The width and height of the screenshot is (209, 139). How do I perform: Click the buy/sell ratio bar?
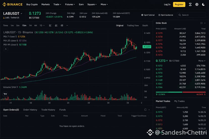point(181,92)
